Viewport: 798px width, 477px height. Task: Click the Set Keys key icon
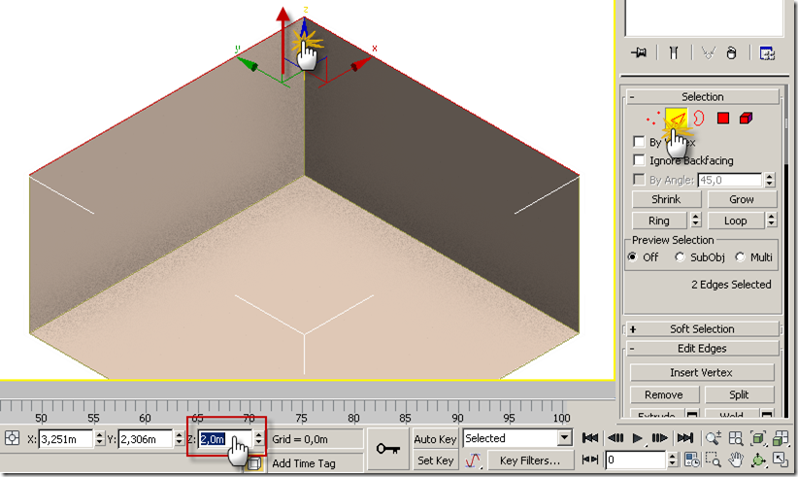[387, 449]
